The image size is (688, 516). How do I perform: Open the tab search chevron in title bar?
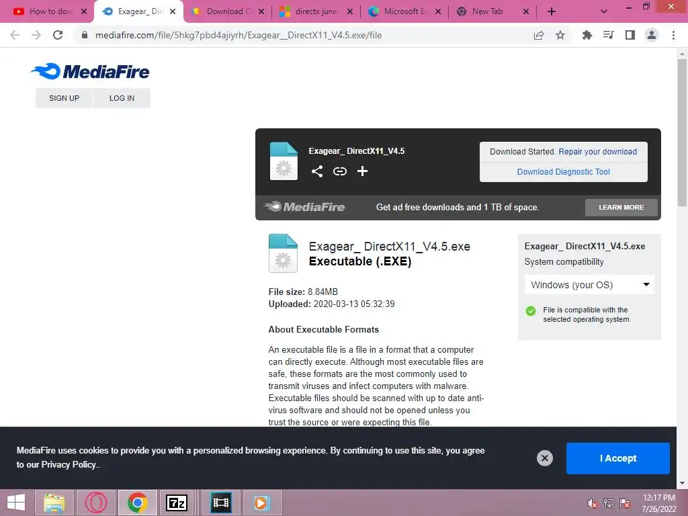tap(604, 11)
